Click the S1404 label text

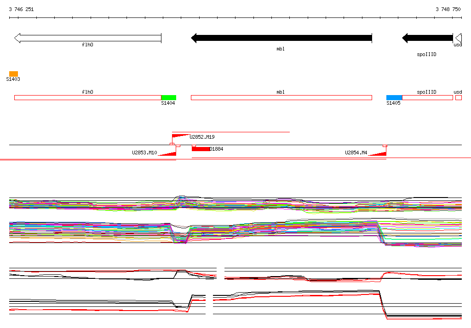click(168, 103)
